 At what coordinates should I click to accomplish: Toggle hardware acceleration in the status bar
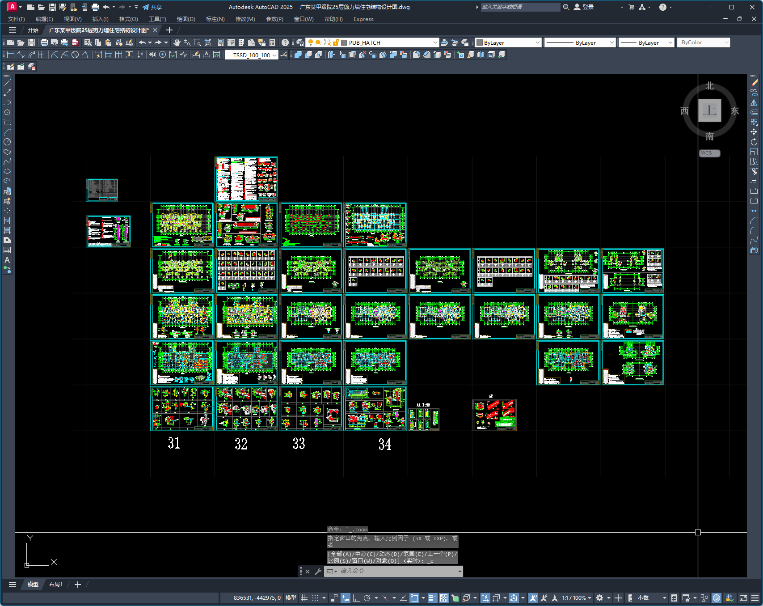click(717, 598)
